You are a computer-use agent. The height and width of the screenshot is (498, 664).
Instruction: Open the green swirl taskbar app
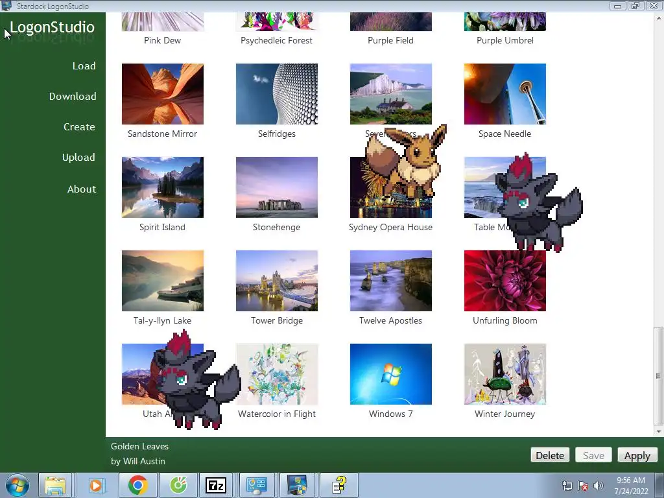click(178, 485)
